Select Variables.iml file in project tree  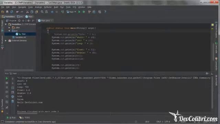click(19, 37)
